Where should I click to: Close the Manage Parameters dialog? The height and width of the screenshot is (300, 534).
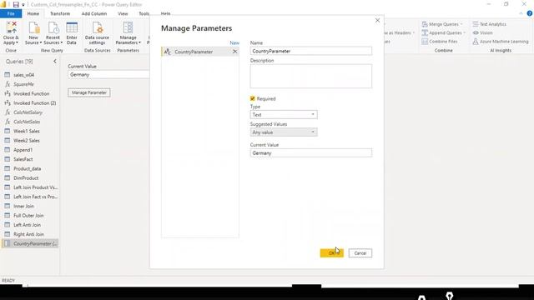pos(377,20)
